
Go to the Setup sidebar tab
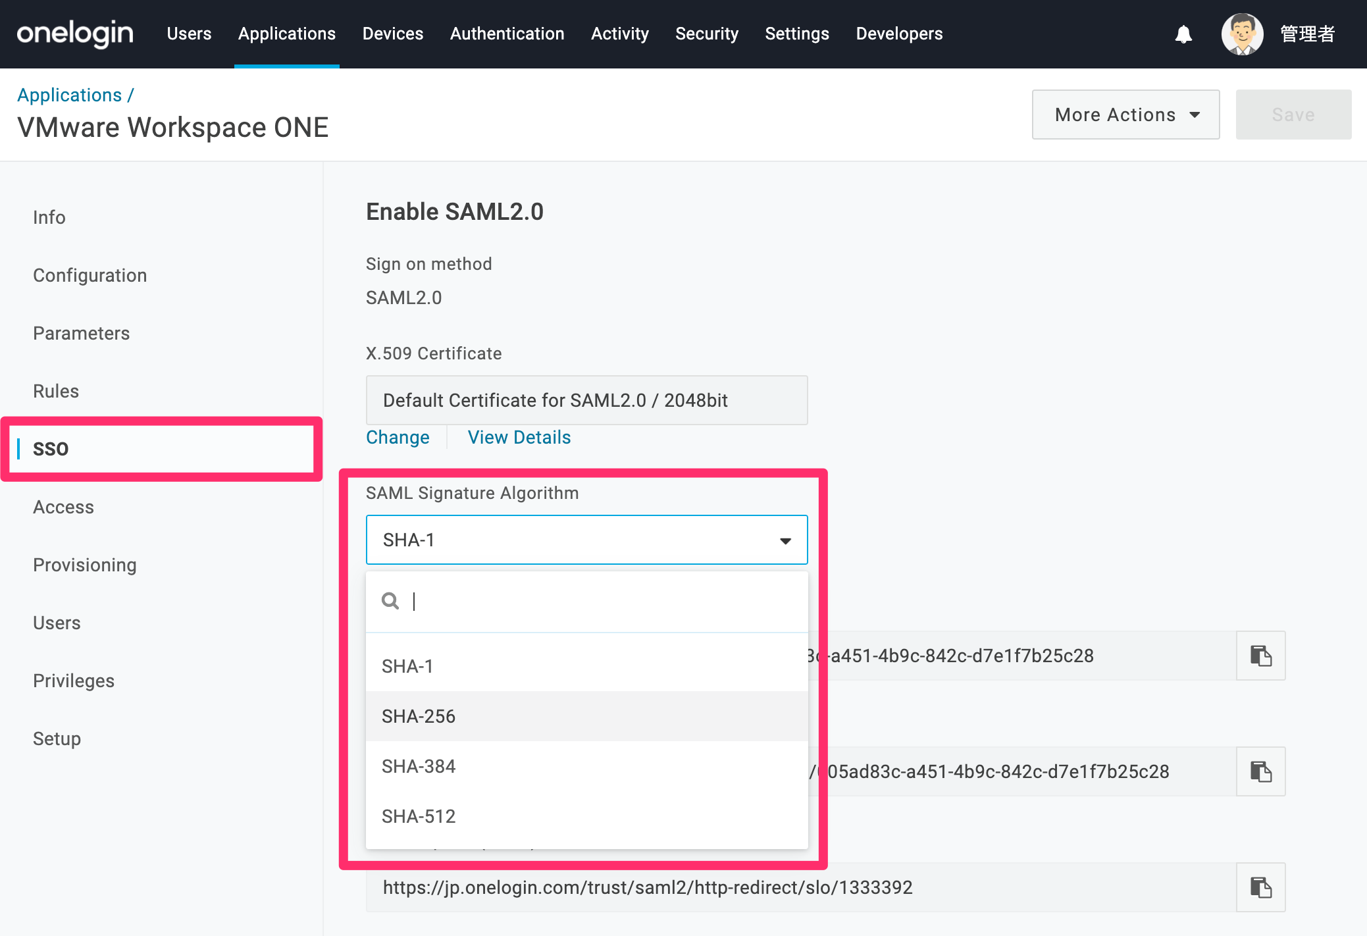(57, 739)
